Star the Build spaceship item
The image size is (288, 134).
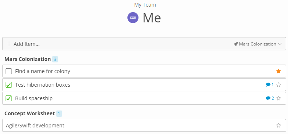[278, 98]
